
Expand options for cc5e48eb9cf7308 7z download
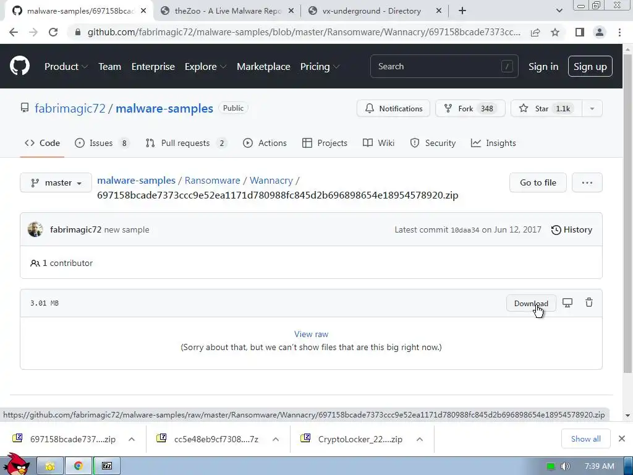pyautogui.click(x=275, y=439)
